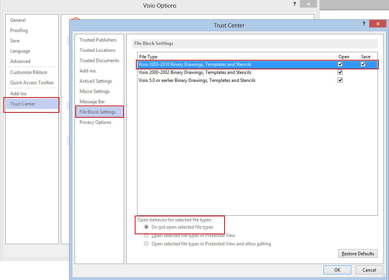Screen dimensions: 389x280
Task: Open Privacy Options section
Action: tap(95, 122)
